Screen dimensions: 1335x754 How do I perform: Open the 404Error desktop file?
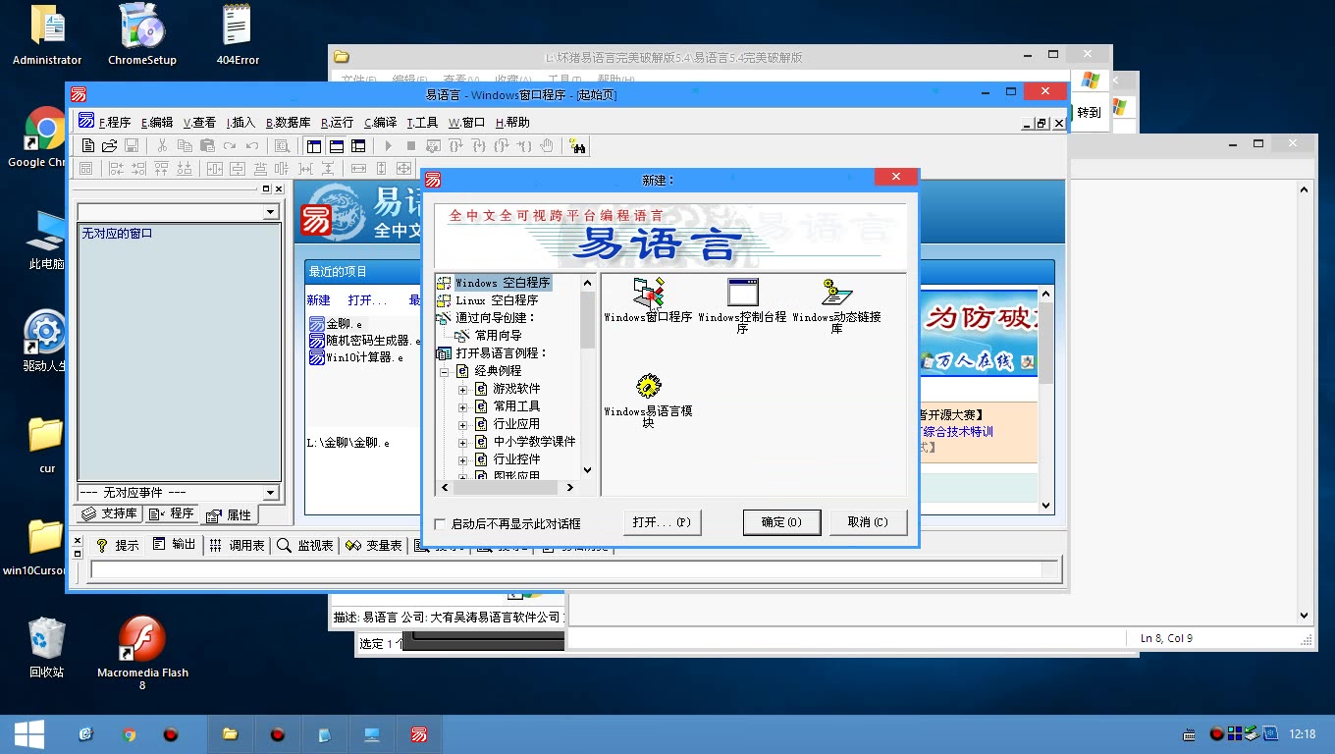(x=238, y=34)
